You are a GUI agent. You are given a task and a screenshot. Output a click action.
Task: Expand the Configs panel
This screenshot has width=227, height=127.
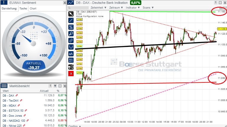point(74,126)
